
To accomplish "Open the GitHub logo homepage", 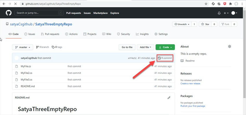I will [9, 13].
